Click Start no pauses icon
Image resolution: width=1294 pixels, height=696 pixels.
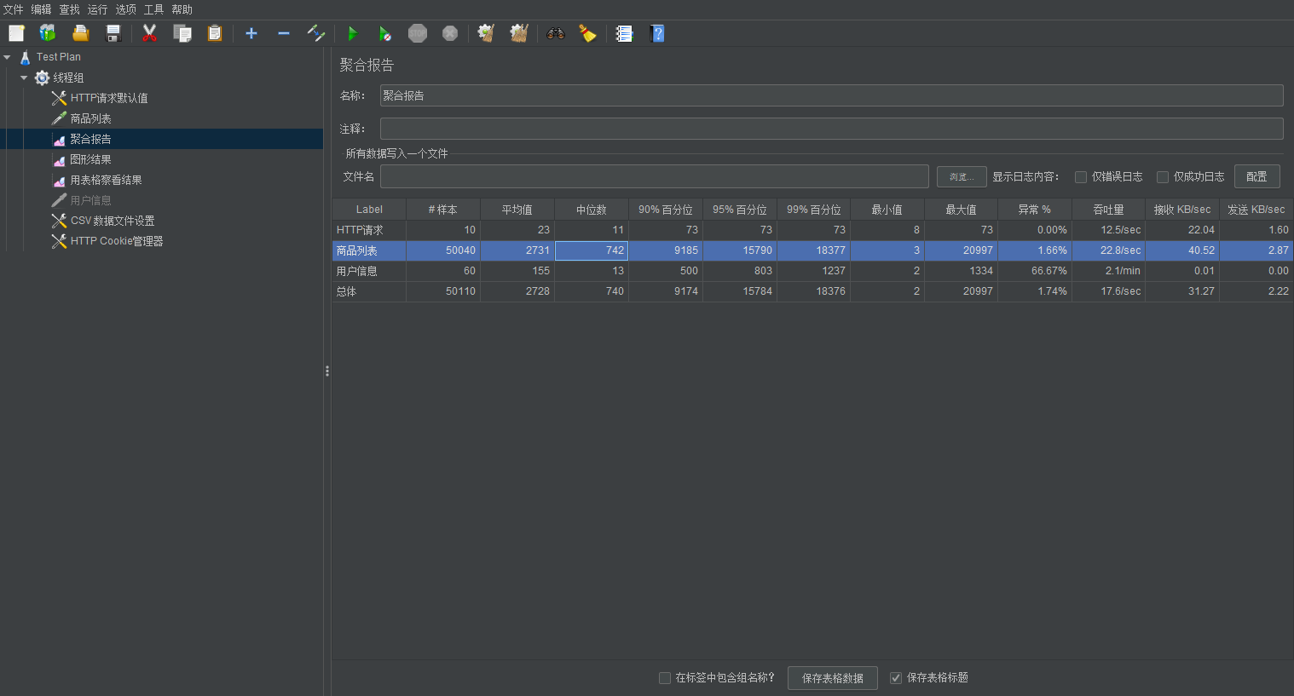[x=385, y=33]
